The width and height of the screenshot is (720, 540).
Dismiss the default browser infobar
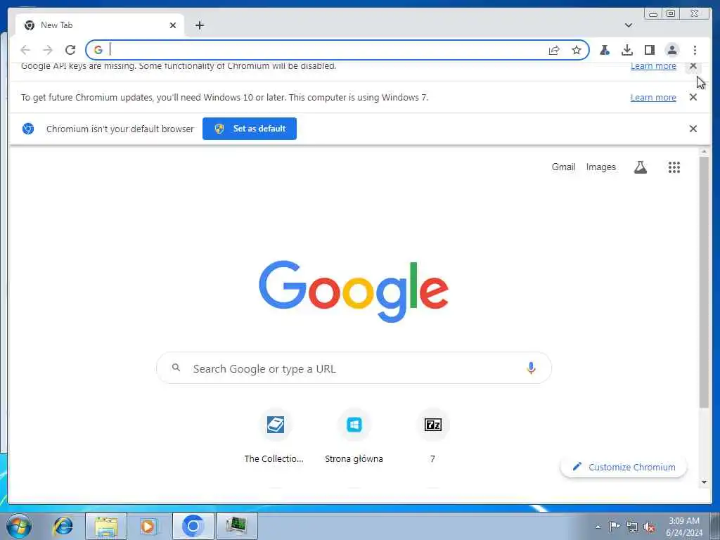point(693,129)
